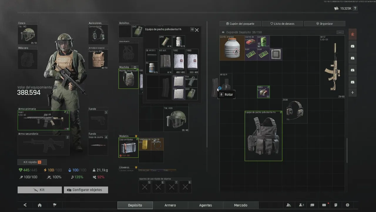Select the Z038 headset in stash
The height and width of the screenshot is (212, 376).
pyautogui.click(x=295, y=111)
